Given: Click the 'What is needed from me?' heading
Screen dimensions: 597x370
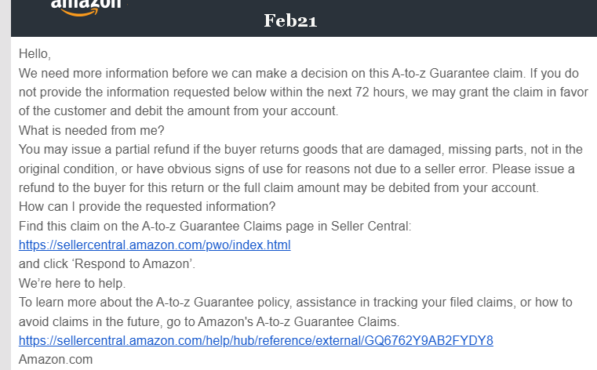Looking at the screenshot, I should (x=91, y=130).
